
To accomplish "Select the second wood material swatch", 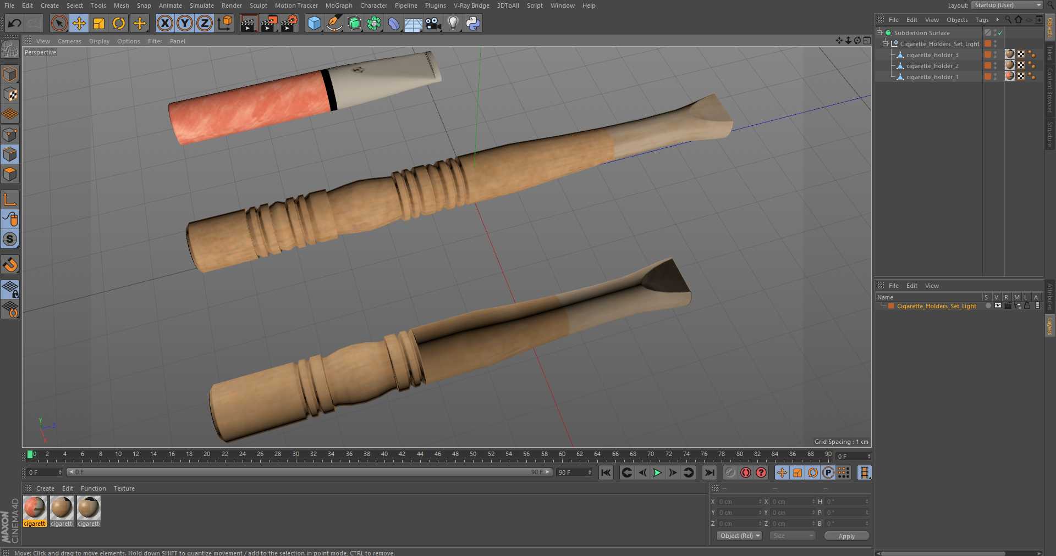I will 62,508.
